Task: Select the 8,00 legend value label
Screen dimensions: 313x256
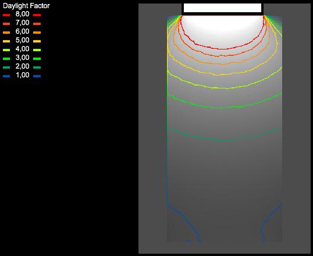Action: (22, 14)
